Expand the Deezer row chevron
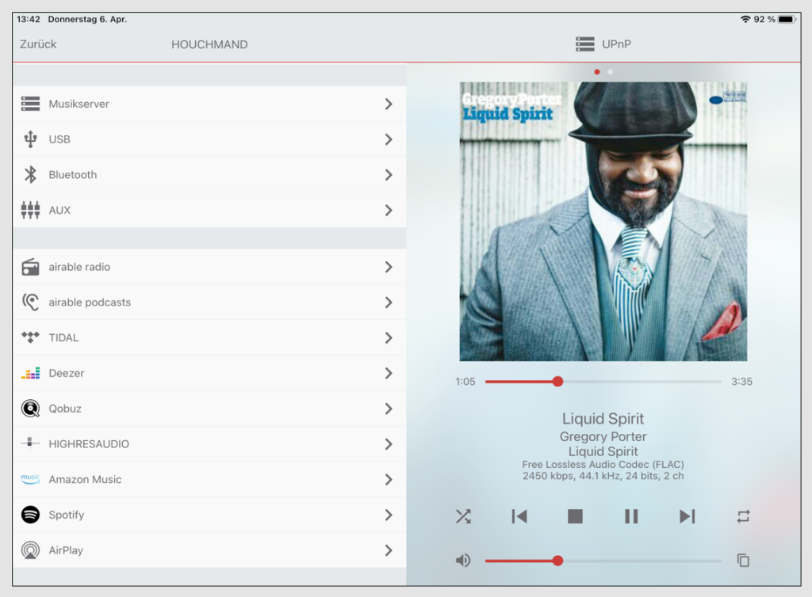The height and width of the screenshot is (597, 812). 389,373
